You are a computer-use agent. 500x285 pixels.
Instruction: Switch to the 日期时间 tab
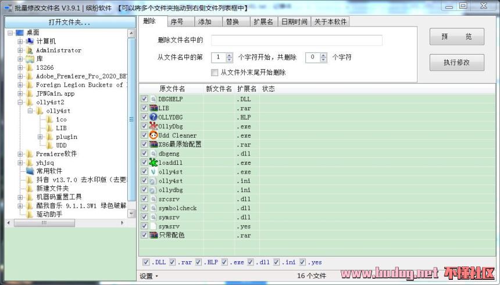pos(294,21)
